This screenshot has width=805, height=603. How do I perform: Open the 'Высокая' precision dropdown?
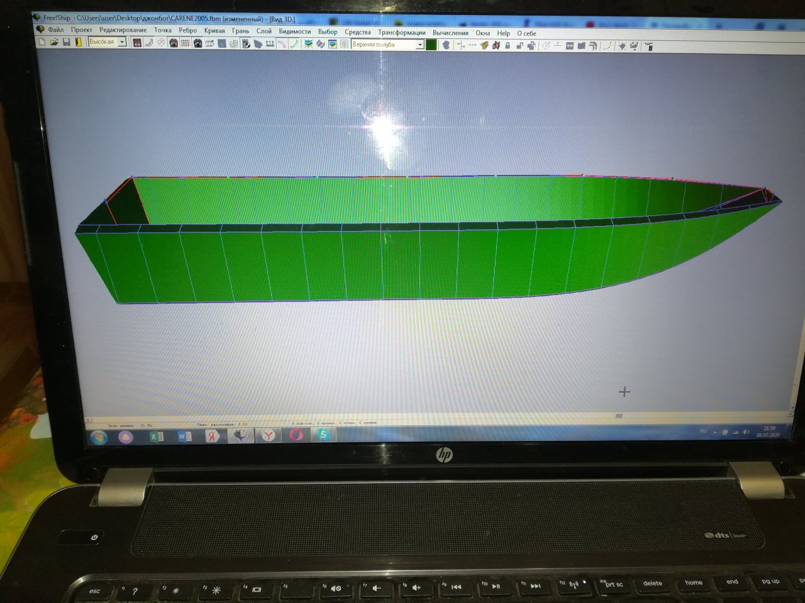[x=122, y=42]
